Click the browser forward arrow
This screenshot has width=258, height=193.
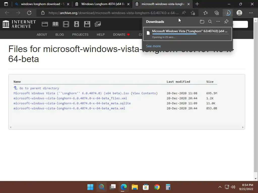[18, 13]
